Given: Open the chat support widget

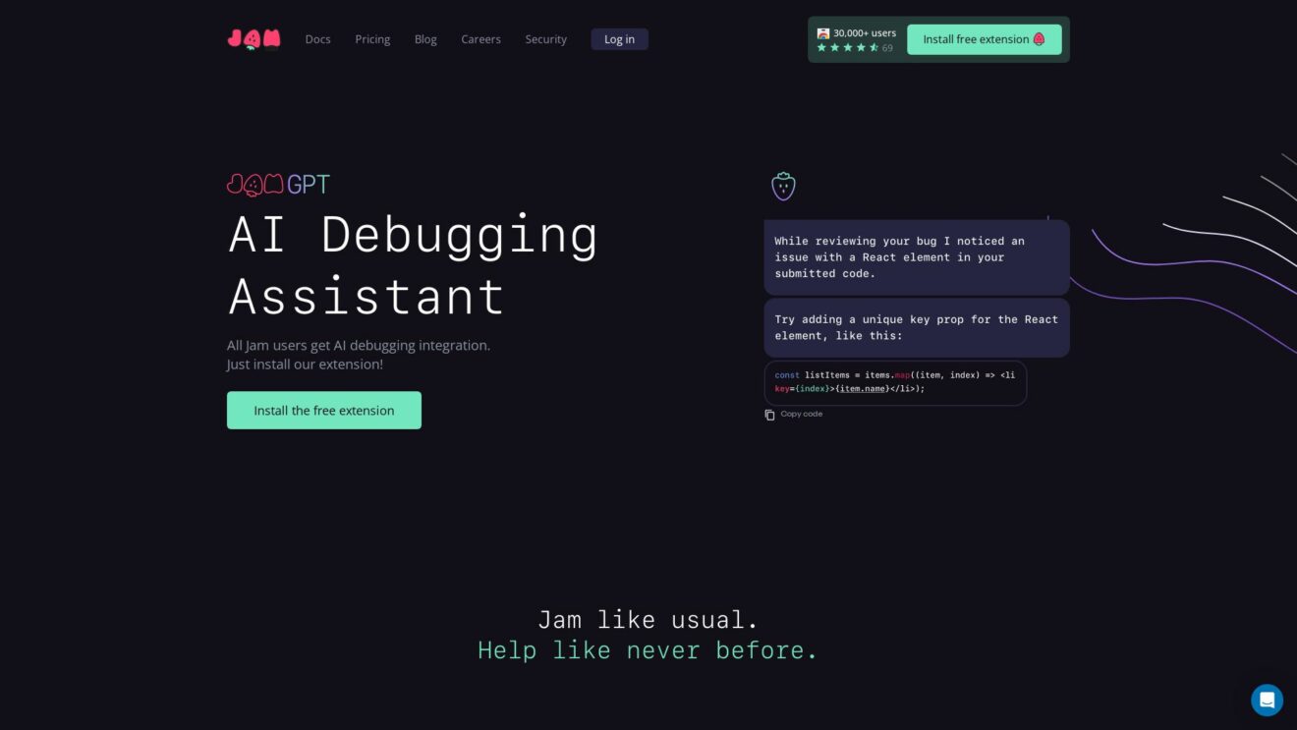Looking at the screenshot, I should [1267, 700].
